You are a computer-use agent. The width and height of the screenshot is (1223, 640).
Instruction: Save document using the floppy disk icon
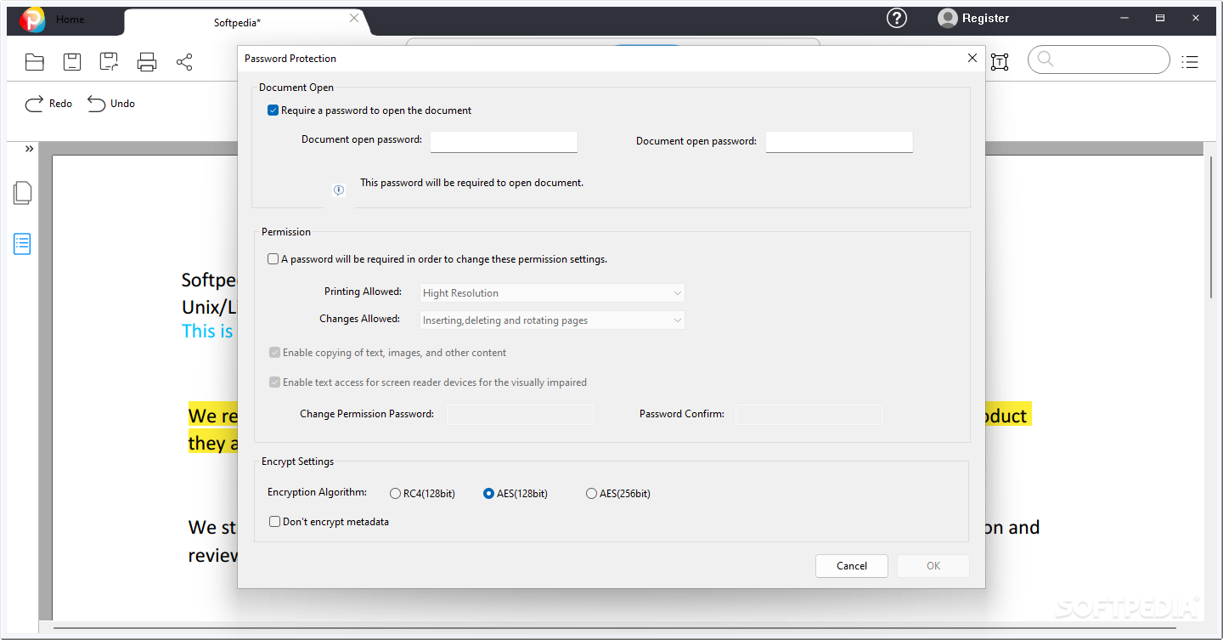(72, 61)
